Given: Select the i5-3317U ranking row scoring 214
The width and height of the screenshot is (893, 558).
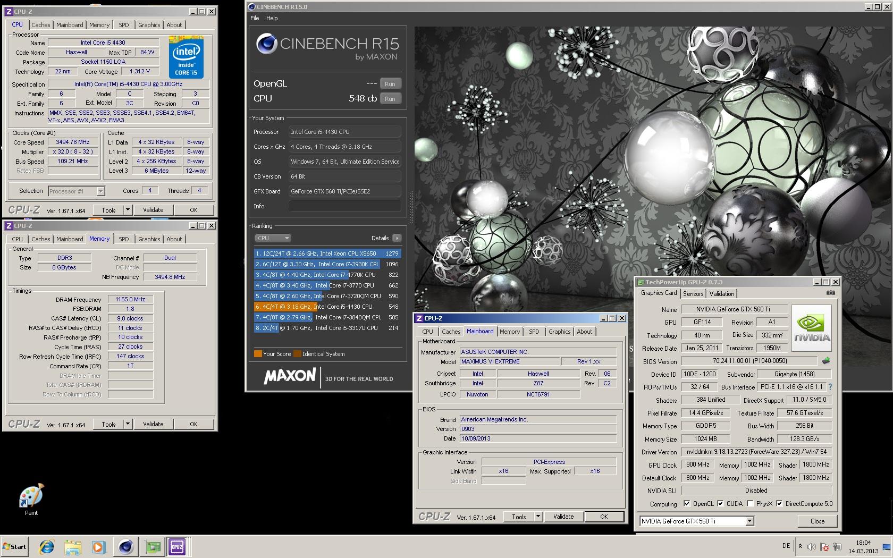Looking at the screenshot, I should coord(327,328).
